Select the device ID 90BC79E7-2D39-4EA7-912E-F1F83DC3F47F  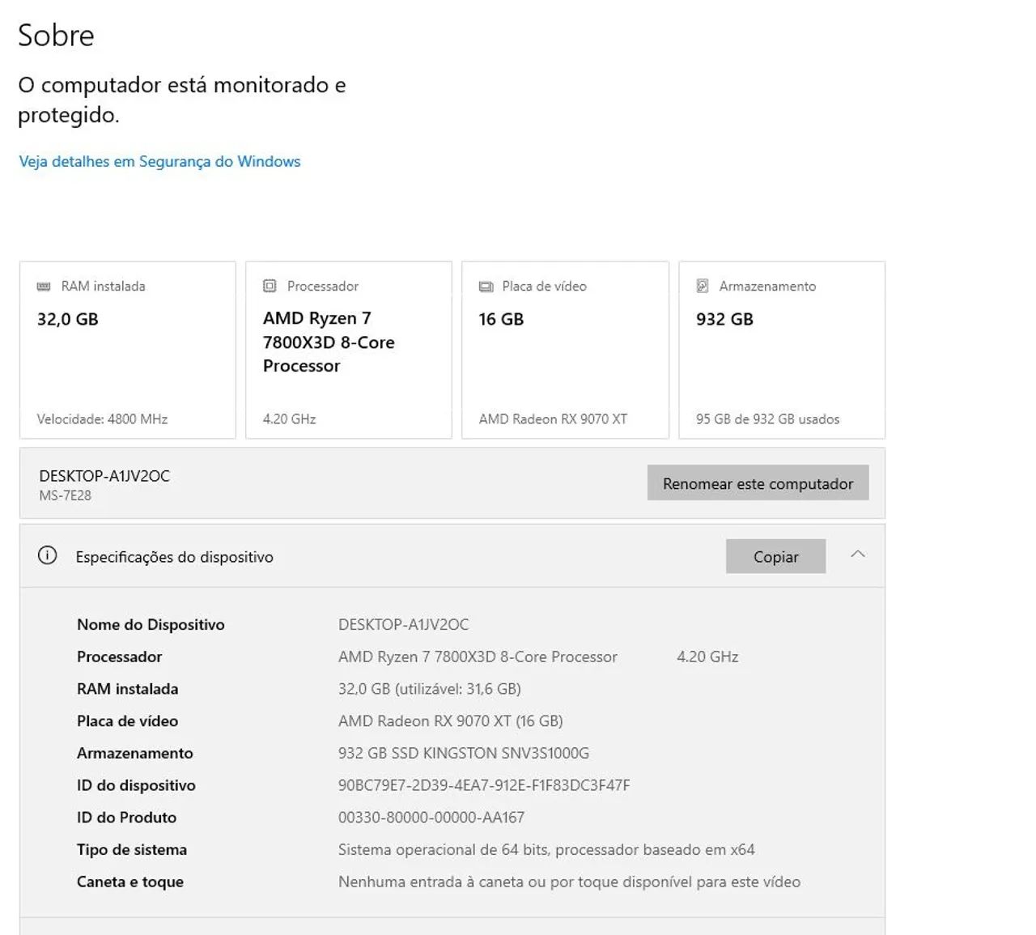click(484, 785)
